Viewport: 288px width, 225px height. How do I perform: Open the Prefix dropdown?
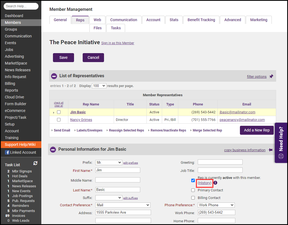pyautogui.click(x=109, y=163)
